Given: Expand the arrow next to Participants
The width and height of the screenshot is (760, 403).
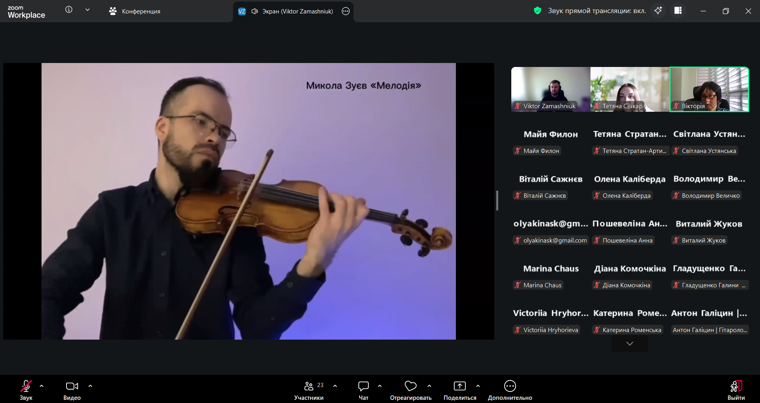Looking at the screenshot, I should coord(335,386).
